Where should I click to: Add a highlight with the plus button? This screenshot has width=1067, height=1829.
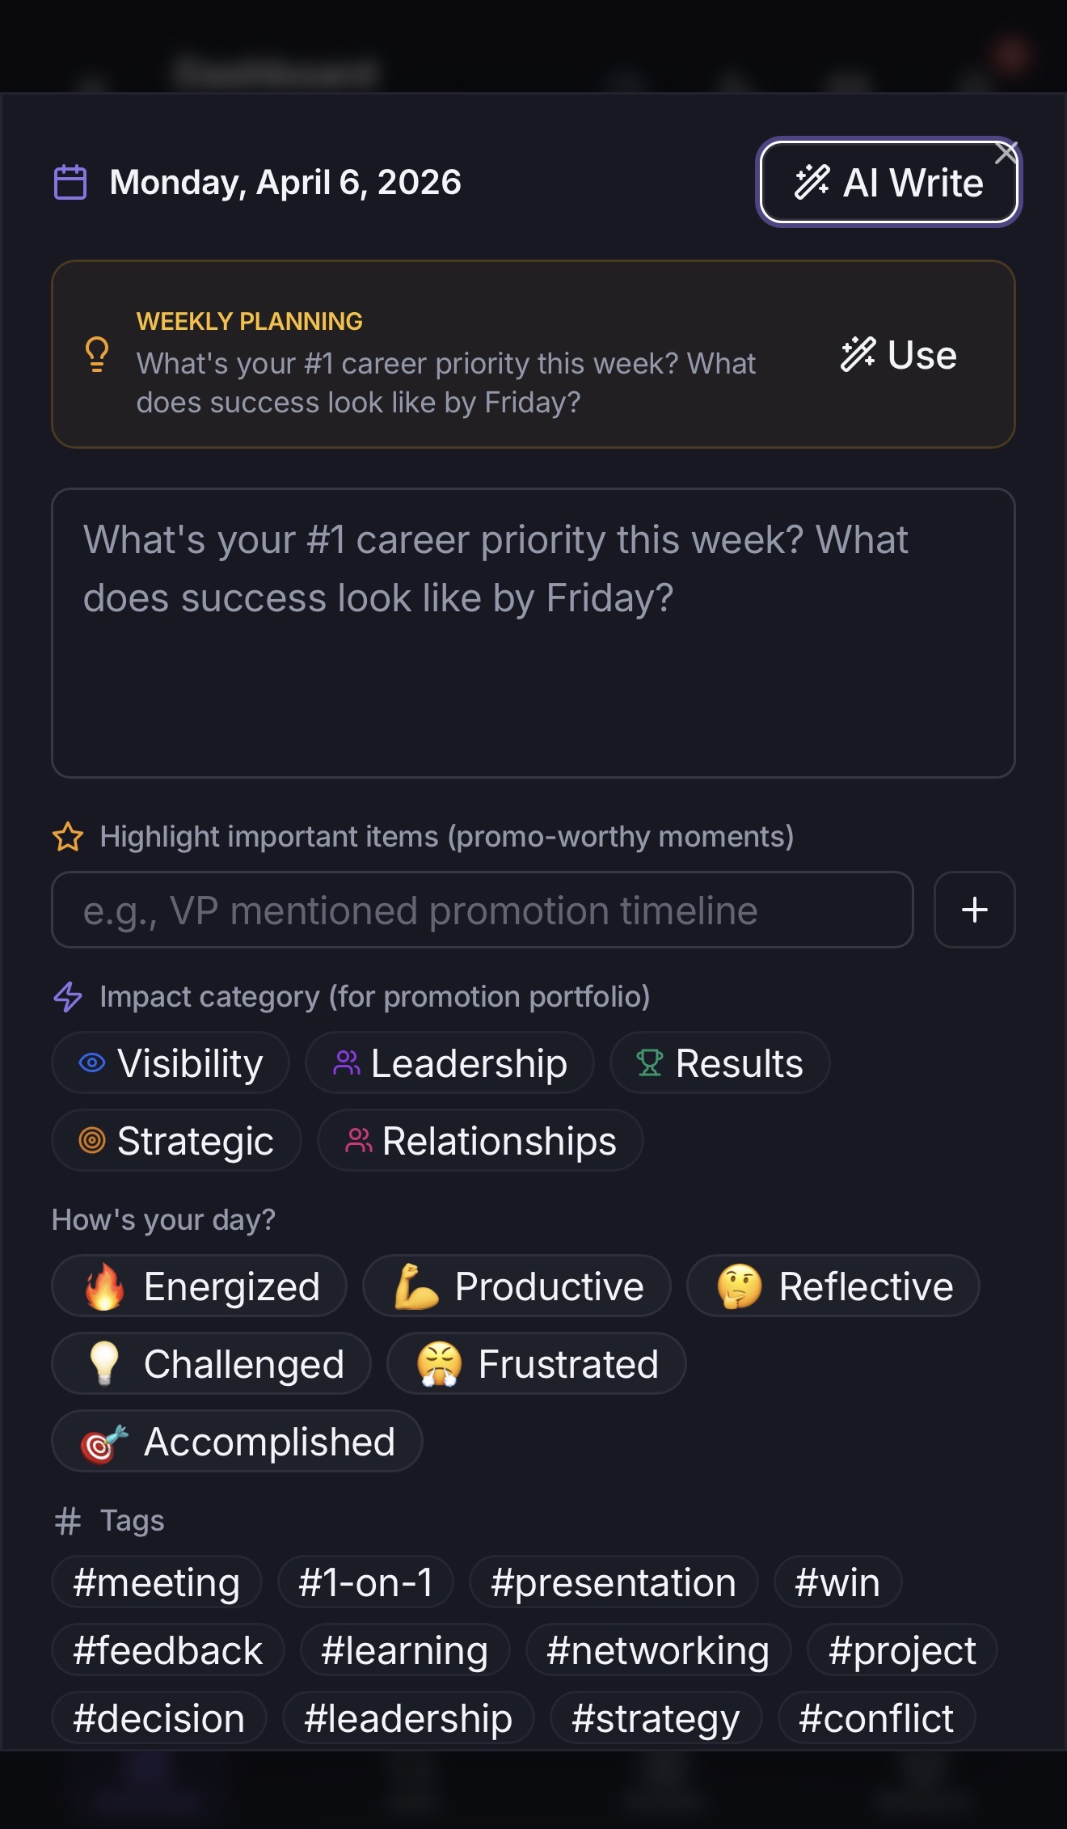coord(974,910)
